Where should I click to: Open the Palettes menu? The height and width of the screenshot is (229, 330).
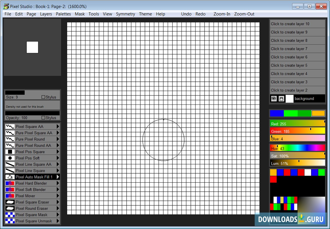[63, 14]
